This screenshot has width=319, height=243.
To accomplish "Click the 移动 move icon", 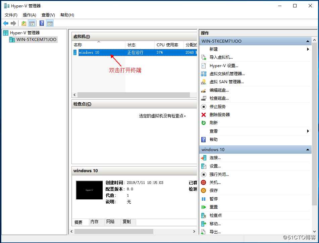I will pyautogui.click(x=204, y=224).
